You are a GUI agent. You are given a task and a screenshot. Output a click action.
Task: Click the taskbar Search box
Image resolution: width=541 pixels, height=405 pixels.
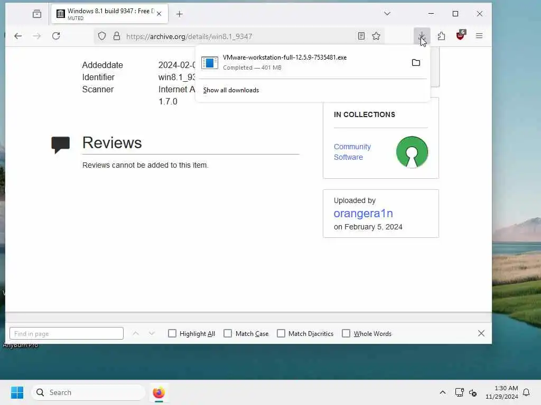(88, 392)
